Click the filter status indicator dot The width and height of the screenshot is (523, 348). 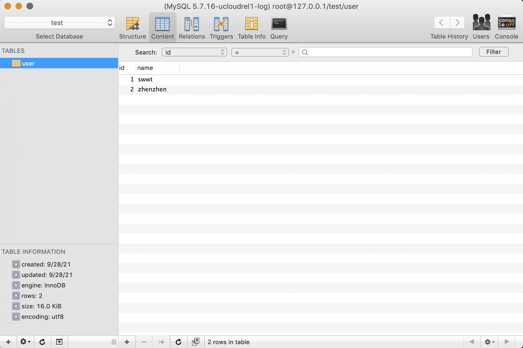click(x=293, y=52)
